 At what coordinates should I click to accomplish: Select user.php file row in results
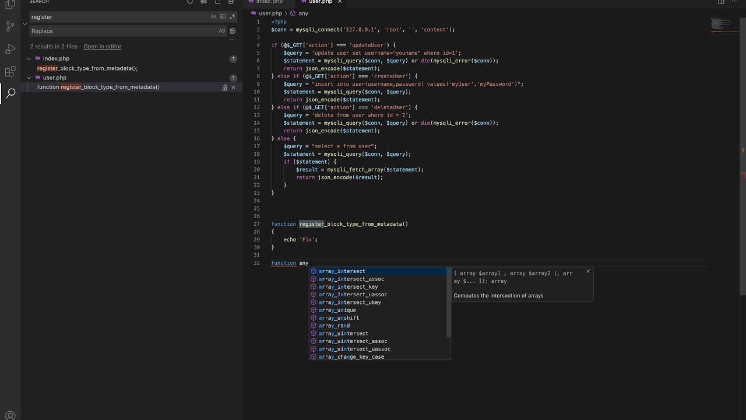pos(131,78)
